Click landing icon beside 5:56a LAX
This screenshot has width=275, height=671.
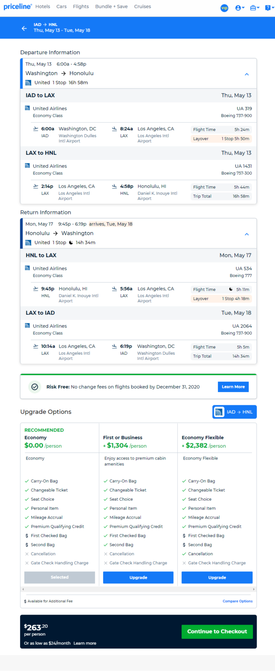pyautogui.click(x=115, y=289)
